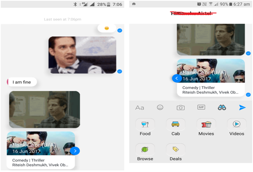The height and width of the screenshot is (172, 253).
Task: Open the Deals tag icon
Action: click(176, 149)
